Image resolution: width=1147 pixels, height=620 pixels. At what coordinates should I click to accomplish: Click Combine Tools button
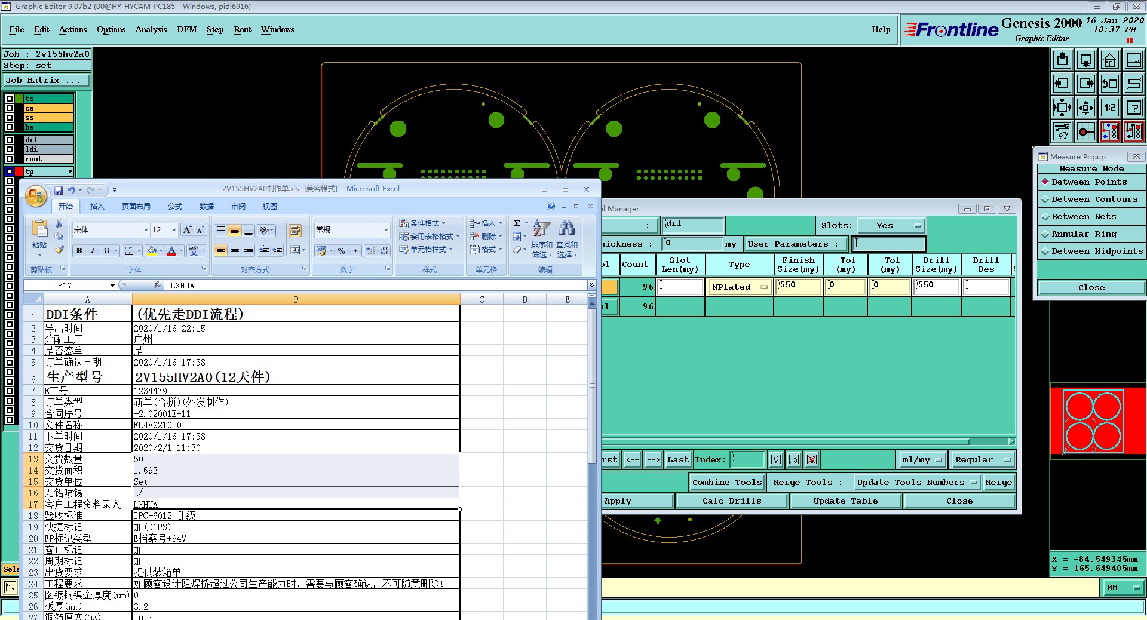pyautogui.click(x=727, y=483)
